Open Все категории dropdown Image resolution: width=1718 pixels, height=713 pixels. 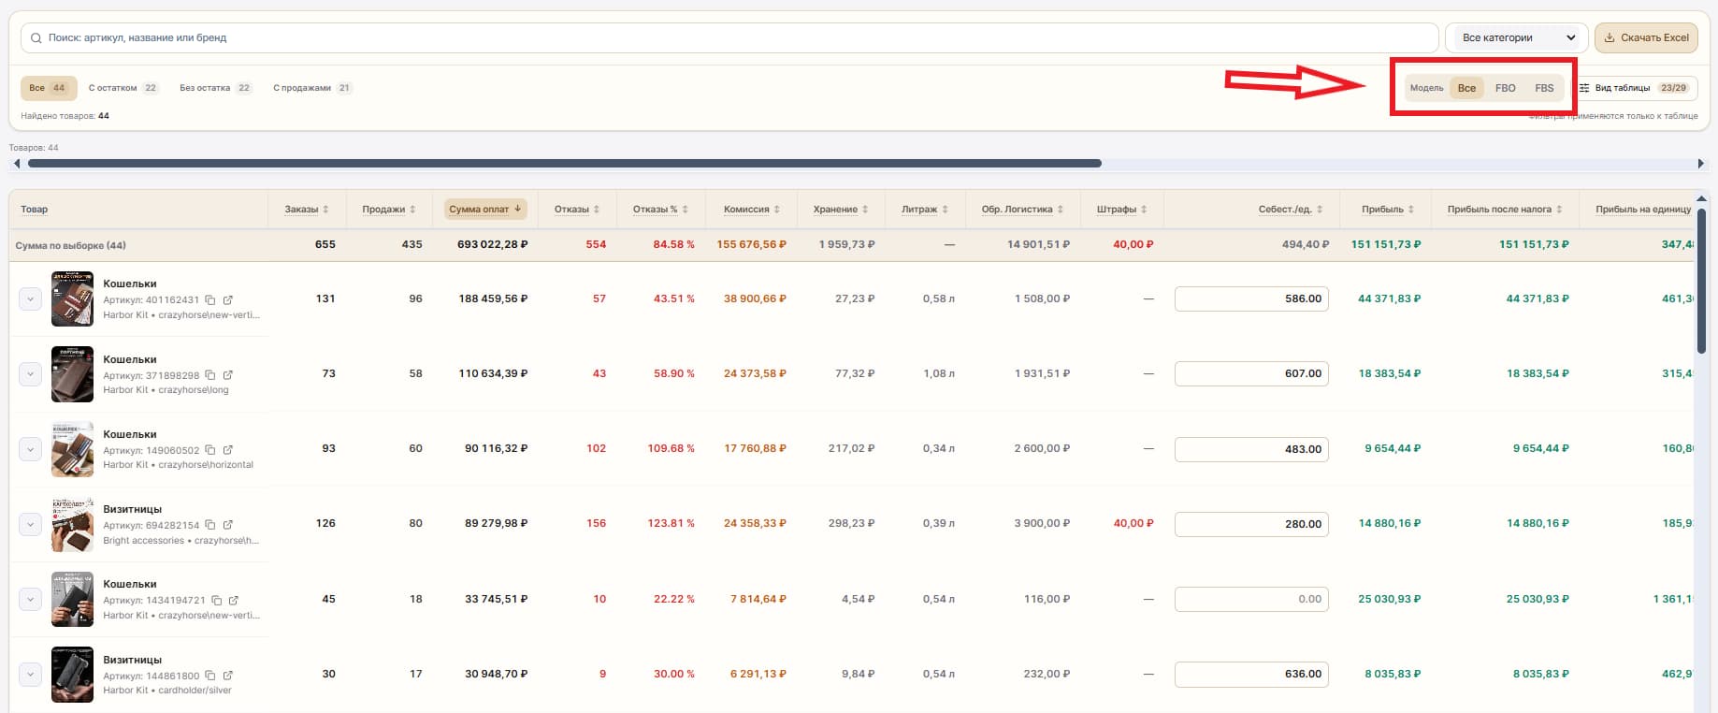(x=1517, y=37)
